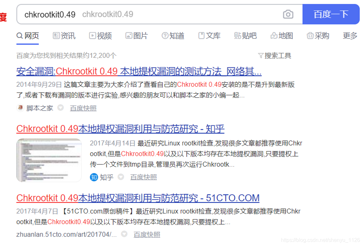Screen dimensions: 363x246
Task: Open the 地图 tab
Action: click(x=282, y=36)
